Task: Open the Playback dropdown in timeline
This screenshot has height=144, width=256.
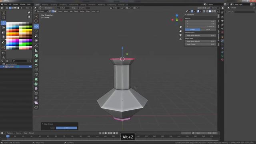Action: coord(11,133)
